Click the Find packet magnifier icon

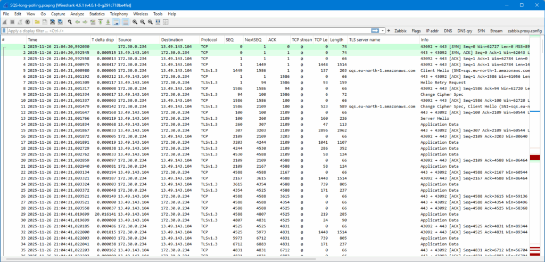point(70,22)
